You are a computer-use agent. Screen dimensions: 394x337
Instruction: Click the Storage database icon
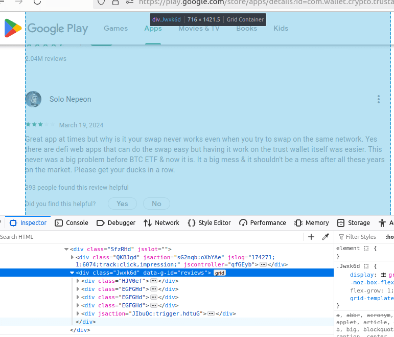(341, 223)
